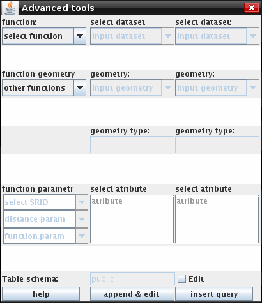Open the 'distance param' dropdown
The width and height of the screenshot is (262, 304).
45,219
